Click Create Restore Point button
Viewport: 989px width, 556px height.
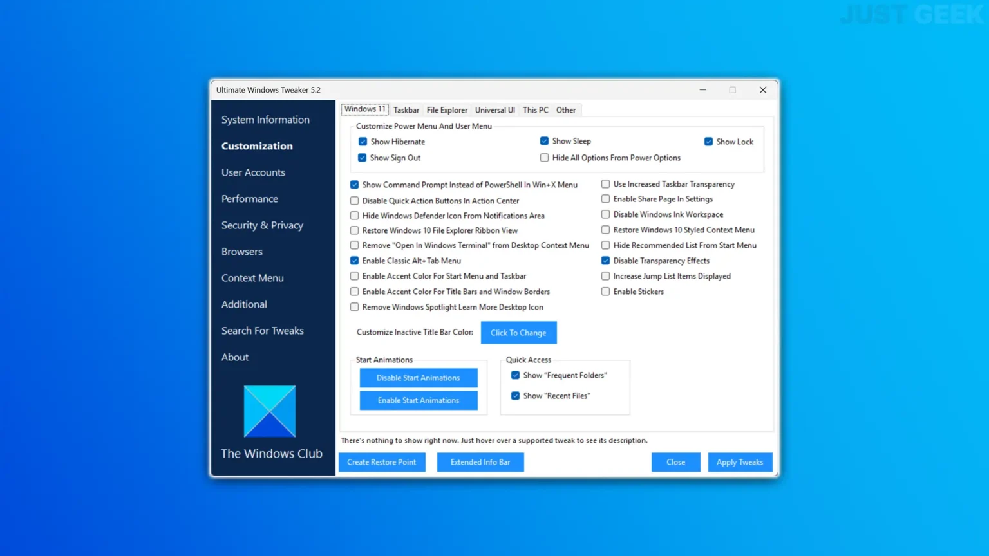(x=382, y=462)
